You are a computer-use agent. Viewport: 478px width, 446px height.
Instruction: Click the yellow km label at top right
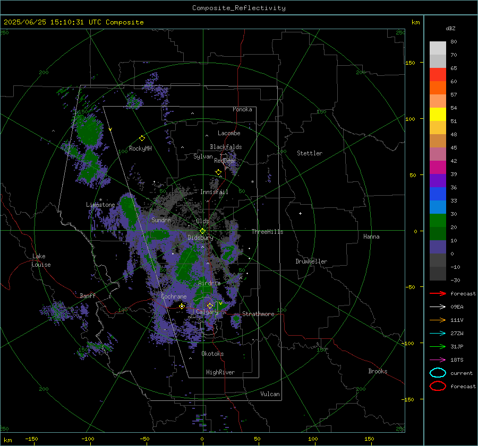click(415, 22)
